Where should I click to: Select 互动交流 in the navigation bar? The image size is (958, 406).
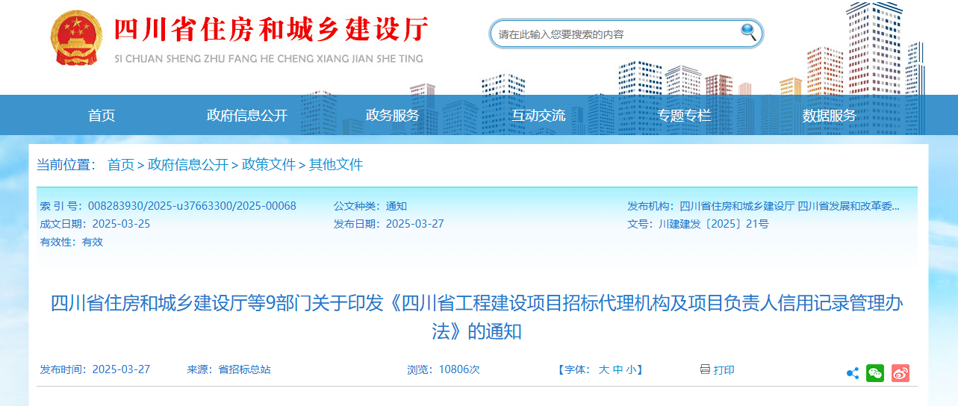click(538, 116)
